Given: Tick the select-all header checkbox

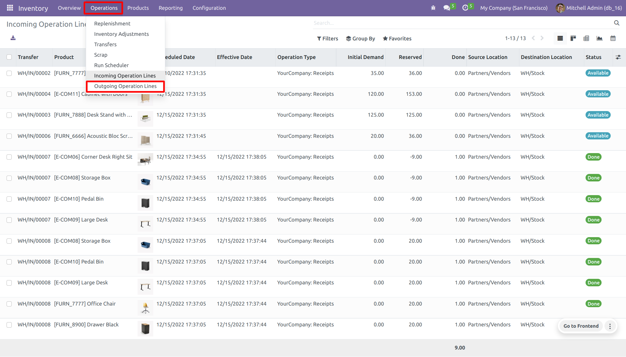Looking at the screenshot, I should tap(9, 57).
